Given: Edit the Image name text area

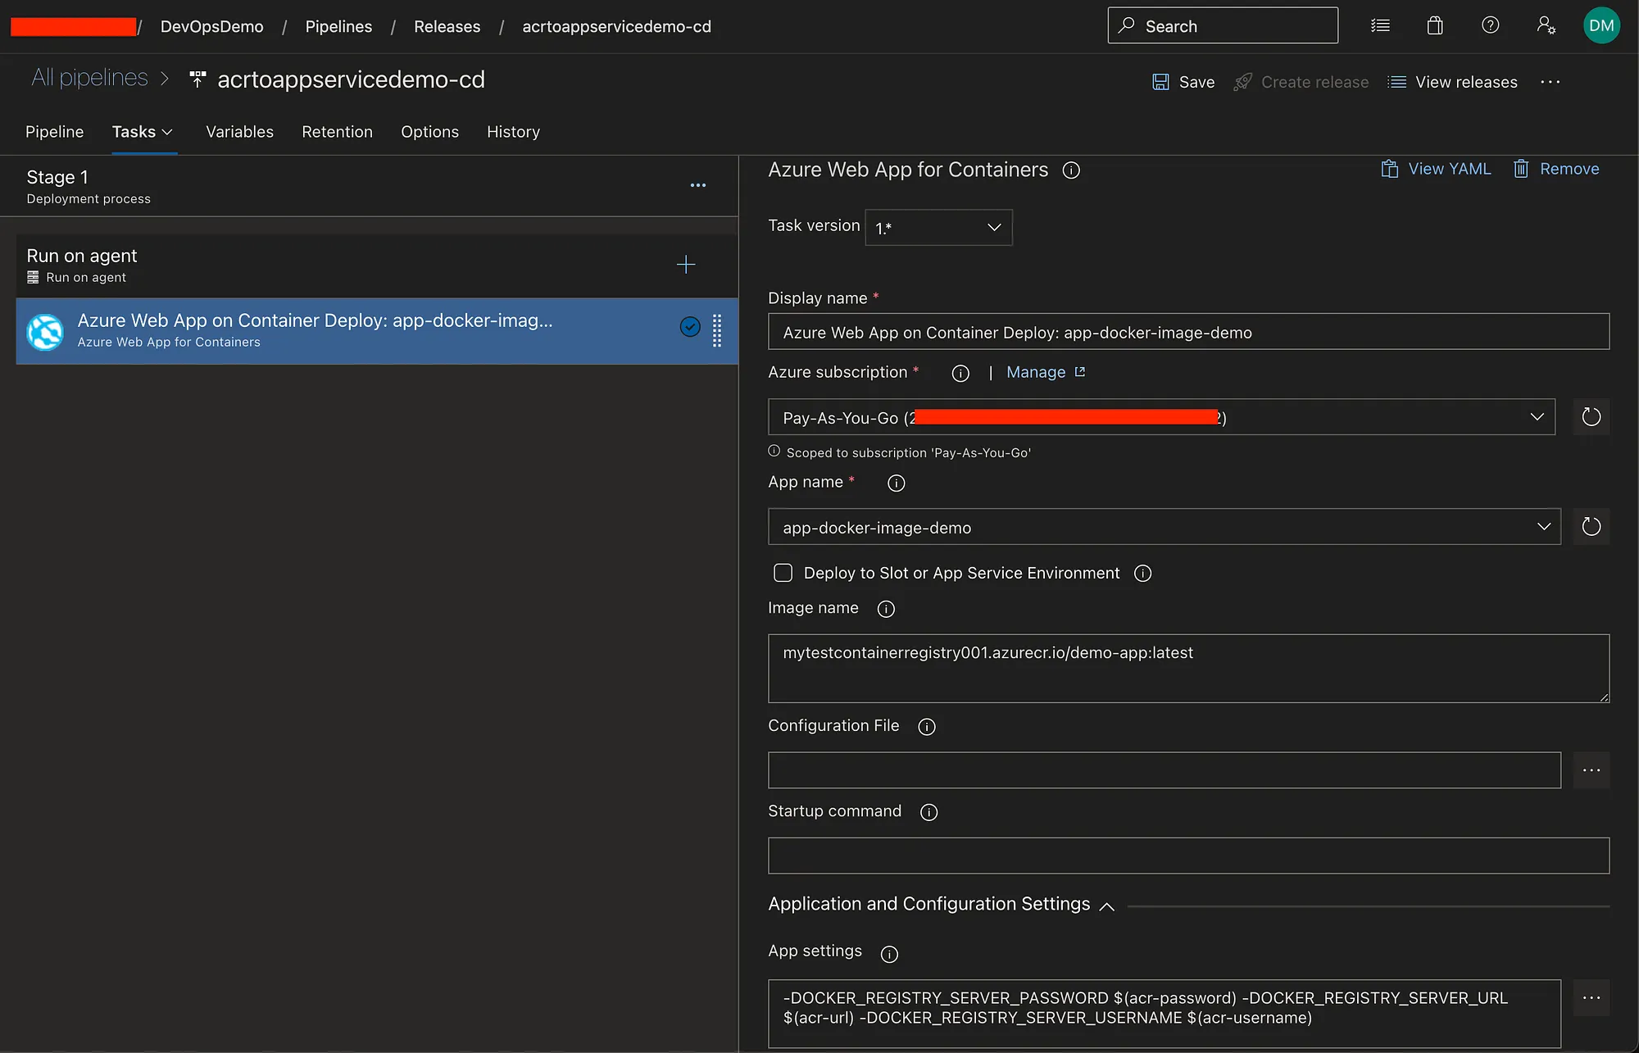Looking at the screenshot, I should click(1188, 669).
